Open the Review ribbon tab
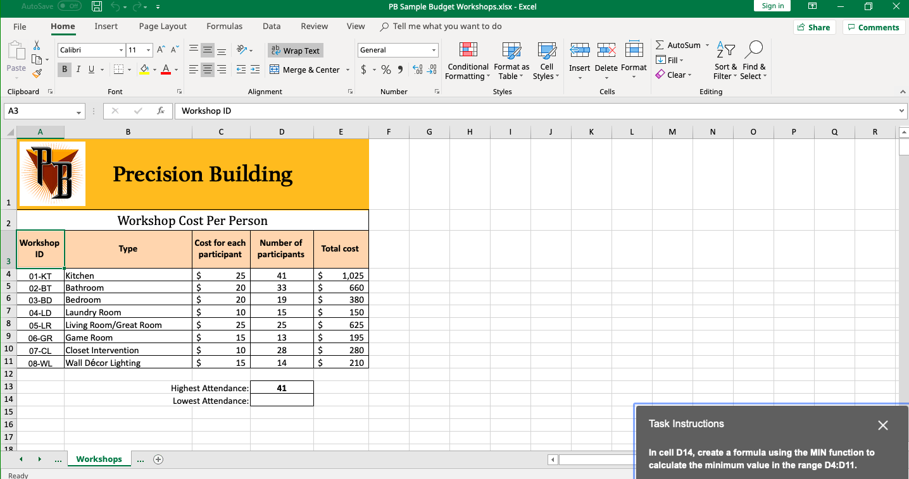Viewport: 909px width, 479px height. coord(314,27)
